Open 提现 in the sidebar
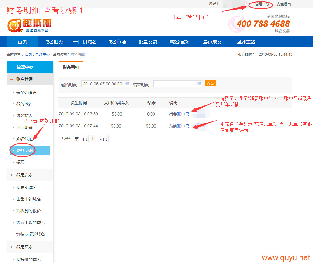The width and height of the screenshot is (313, 263). tap(20, 162)
